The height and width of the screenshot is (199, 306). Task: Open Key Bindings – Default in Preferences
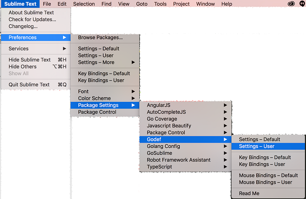point(105,73)
